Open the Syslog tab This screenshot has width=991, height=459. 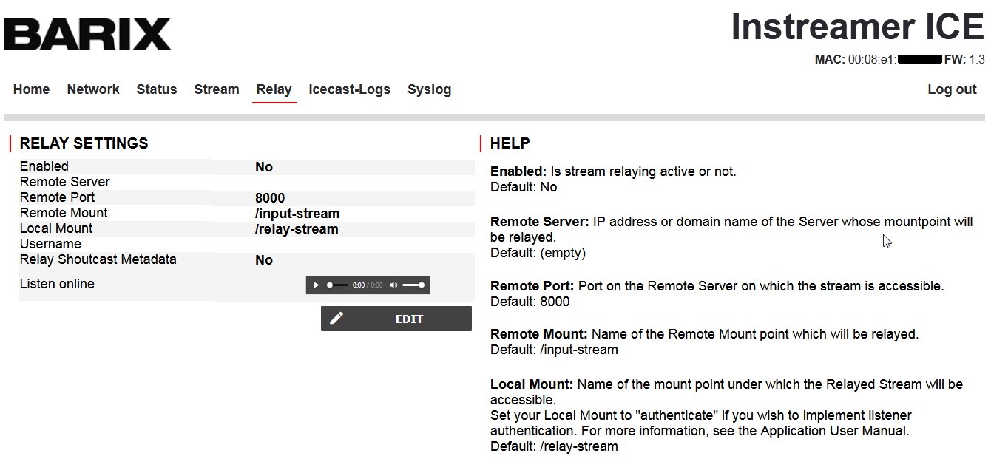point(429,89)
